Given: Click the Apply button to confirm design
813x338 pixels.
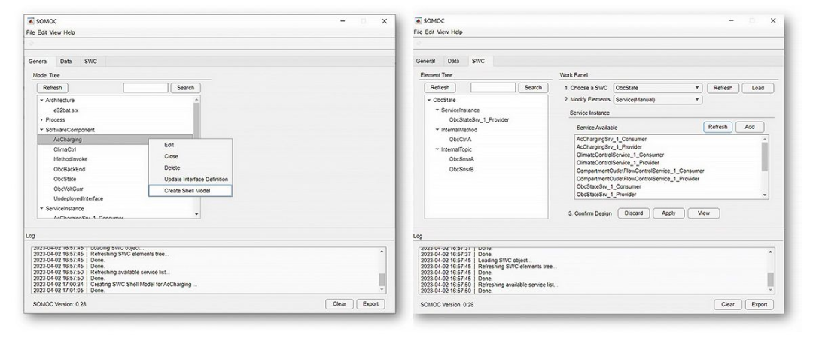Looking at the screenshot, I should point(669,213).
